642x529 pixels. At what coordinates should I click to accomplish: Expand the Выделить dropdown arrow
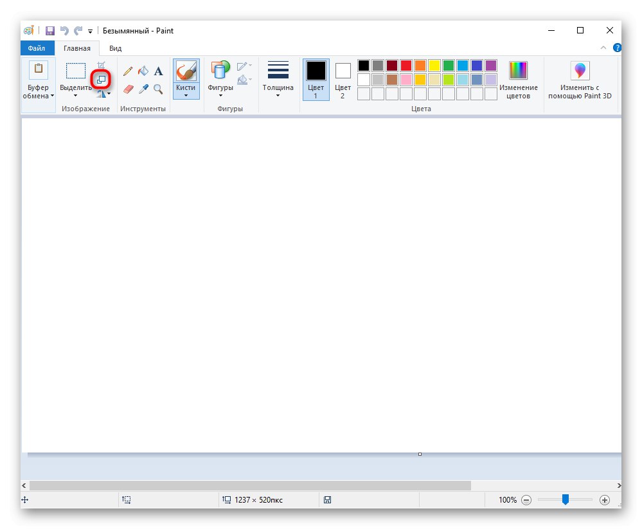click(75, 96)
